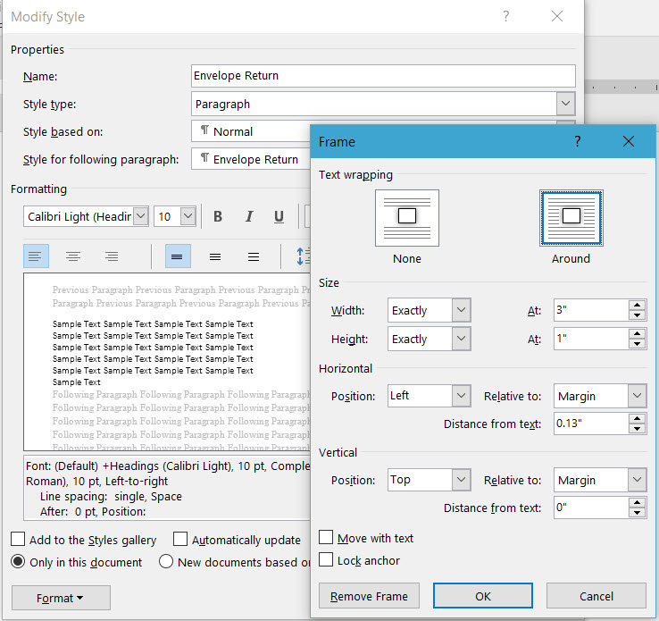Toggle Underline in Modify Style formatting
This screenshot has height=621, width=659.
point(279,216)
